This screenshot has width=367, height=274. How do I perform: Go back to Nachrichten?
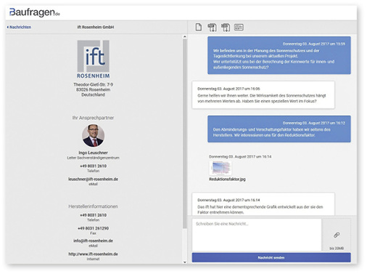[x=19, y=27]
